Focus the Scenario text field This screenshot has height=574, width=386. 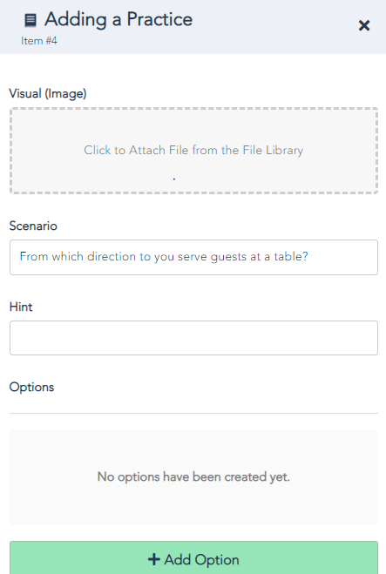point(193,257)
